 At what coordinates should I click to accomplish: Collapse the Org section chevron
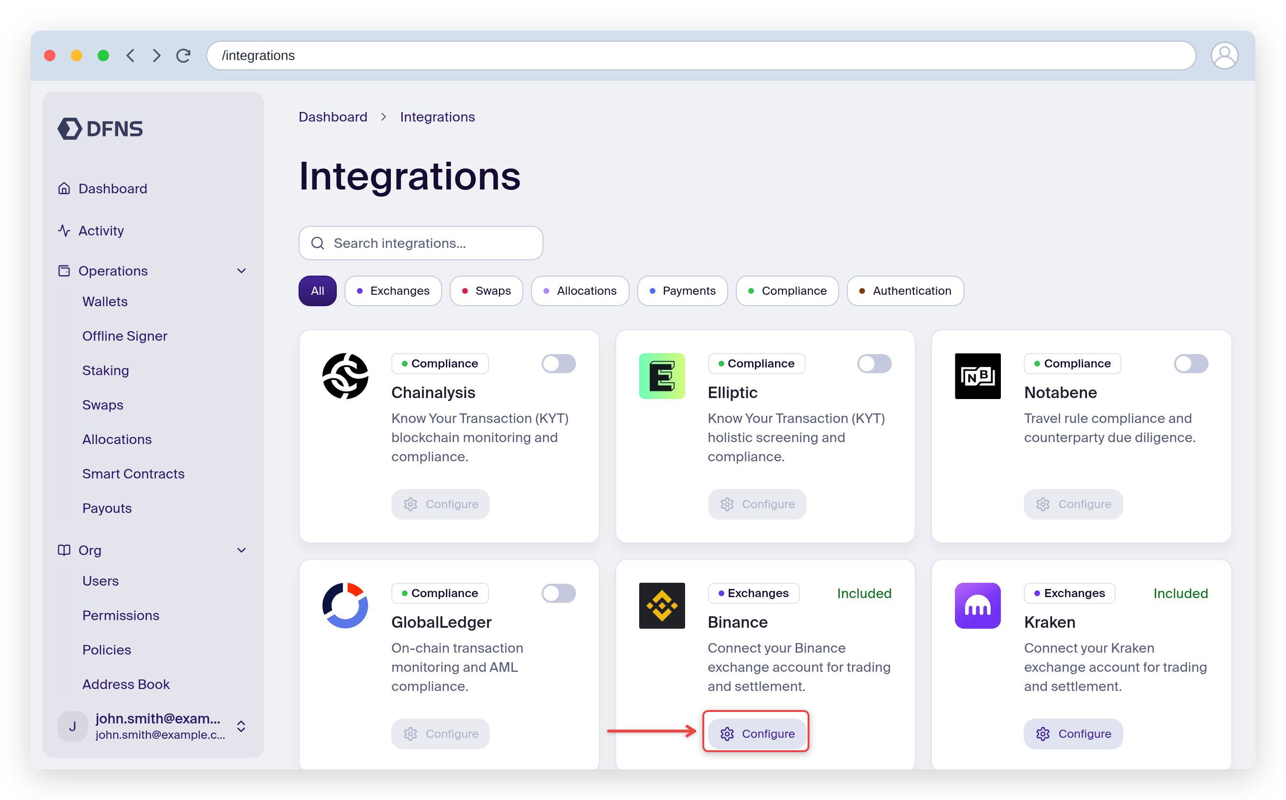(242, 550)
